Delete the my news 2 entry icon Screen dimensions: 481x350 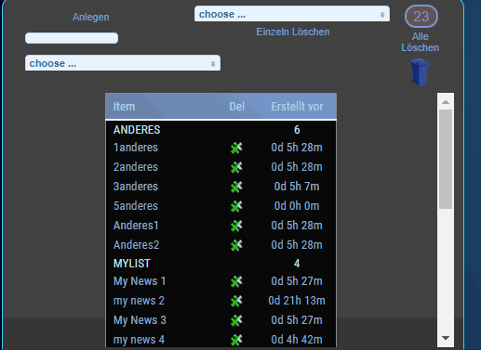coord(236,301)
